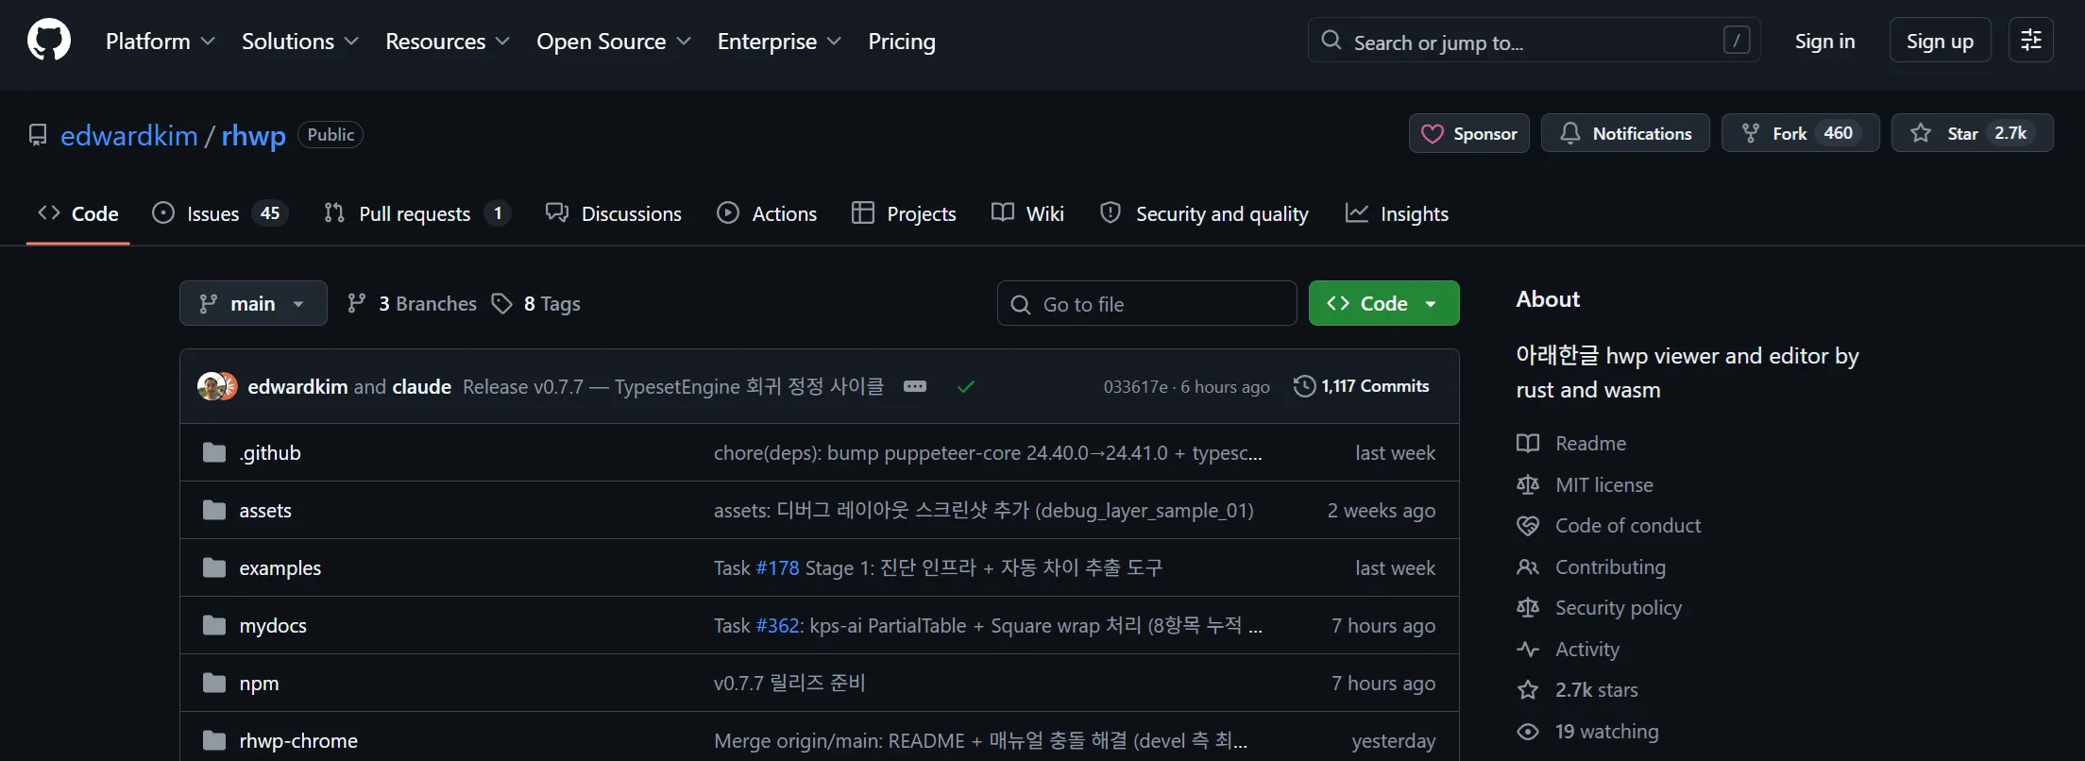The height and width of the screenshot is (761, 2085).
Task: Focus the Go to file field
Action: [x=1146, y=303]
